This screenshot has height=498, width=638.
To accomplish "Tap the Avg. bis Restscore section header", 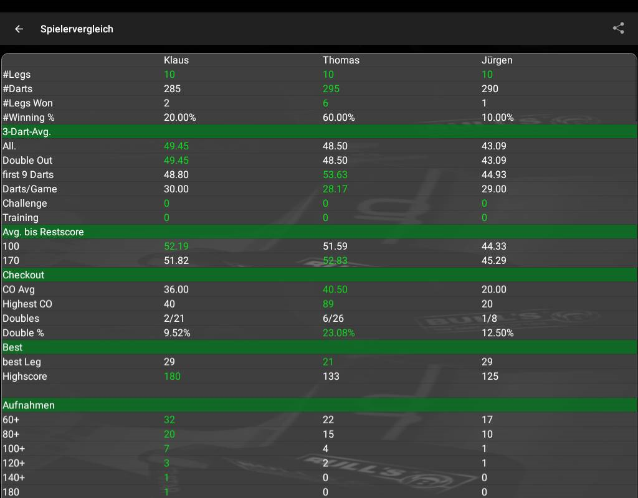I will click(x=43, y=232).
